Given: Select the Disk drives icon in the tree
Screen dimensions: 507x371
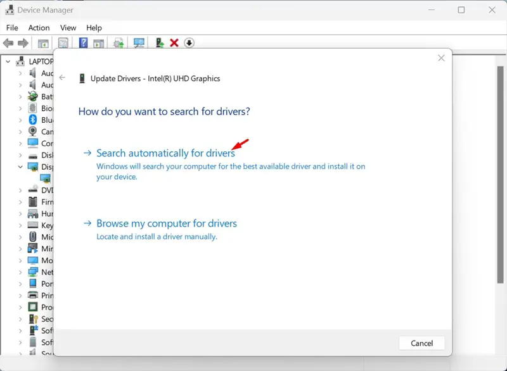Looking at the screenshot, I should coord(33,156).
